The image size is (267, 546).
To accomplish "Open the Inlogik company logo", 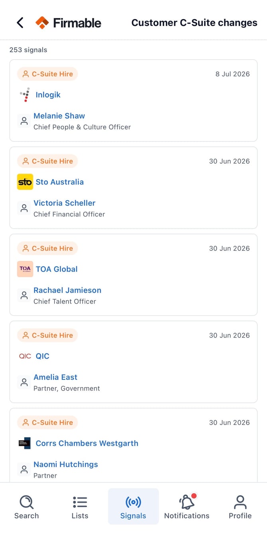I will [x=25, y=95].
